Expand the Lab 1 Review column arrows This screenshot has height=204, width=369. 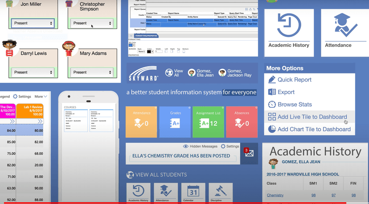pyautogui.click(x=40, y=121)
